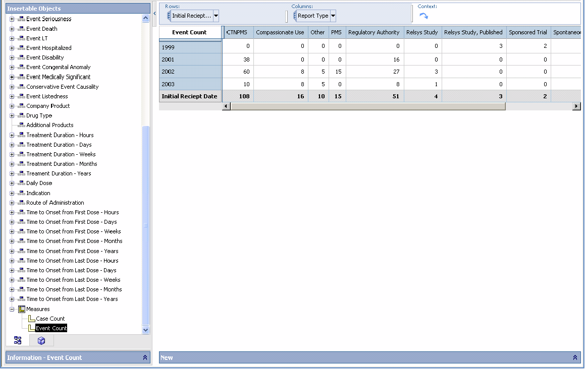This screenshot has height=369, width=585.
Task: Select the Event Listedness item
Action: click(x=47, y=96)
